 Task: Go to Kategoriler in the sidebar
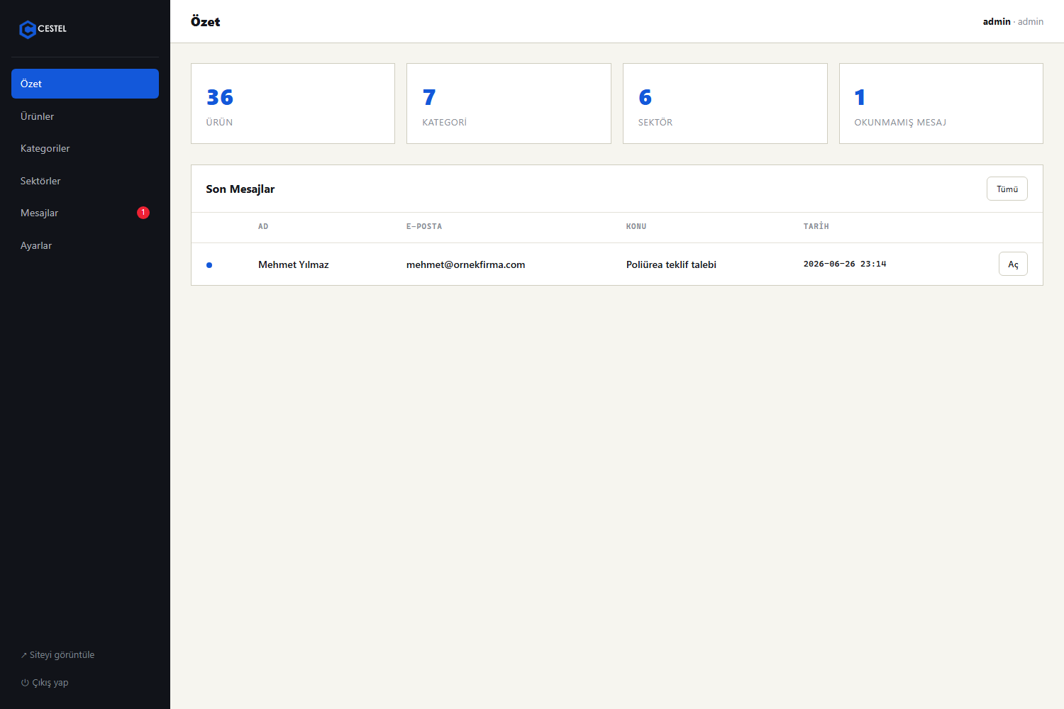(x=85, y=148)
